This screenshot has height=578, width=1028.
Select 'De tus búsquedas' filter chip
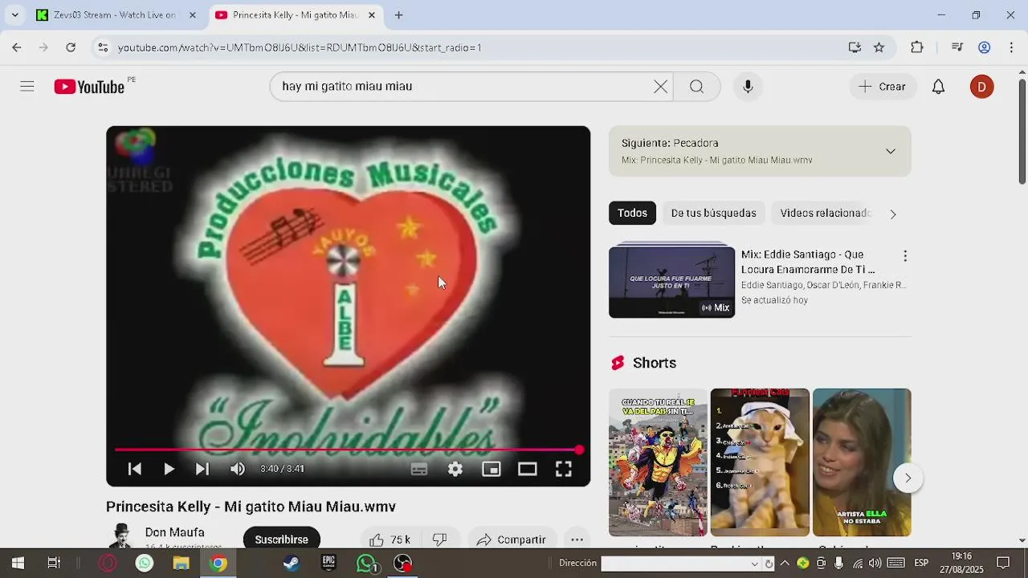point(713,213)
